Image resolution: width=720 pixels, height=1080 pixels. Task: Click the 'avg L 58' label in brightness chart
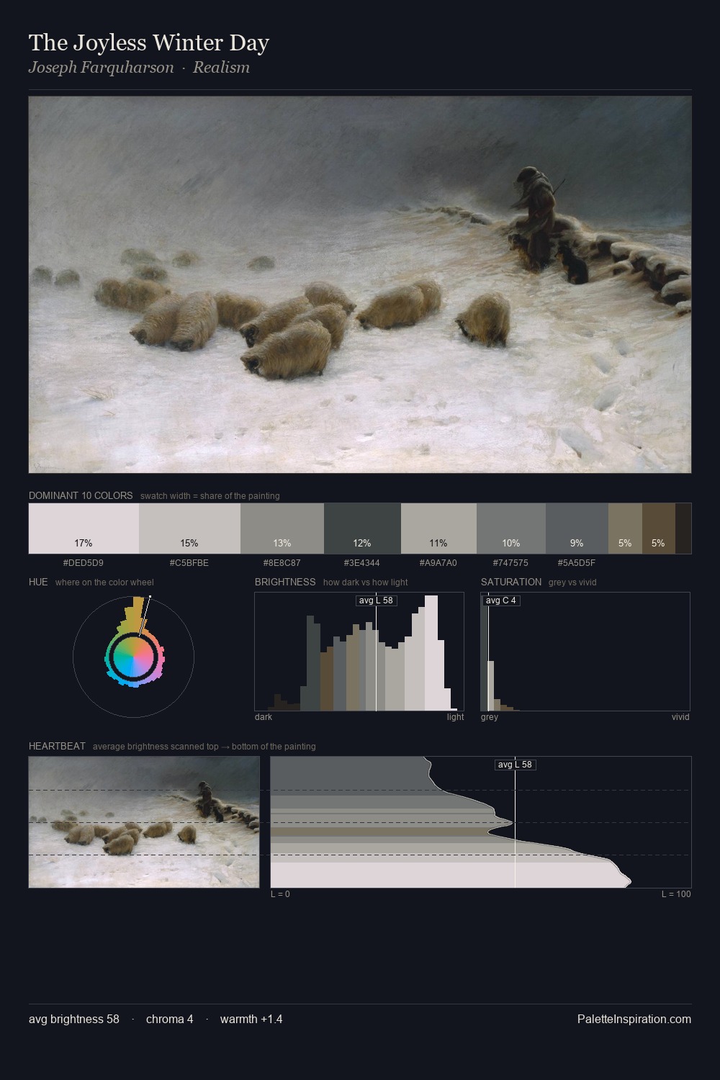click(x=376, y=600)
